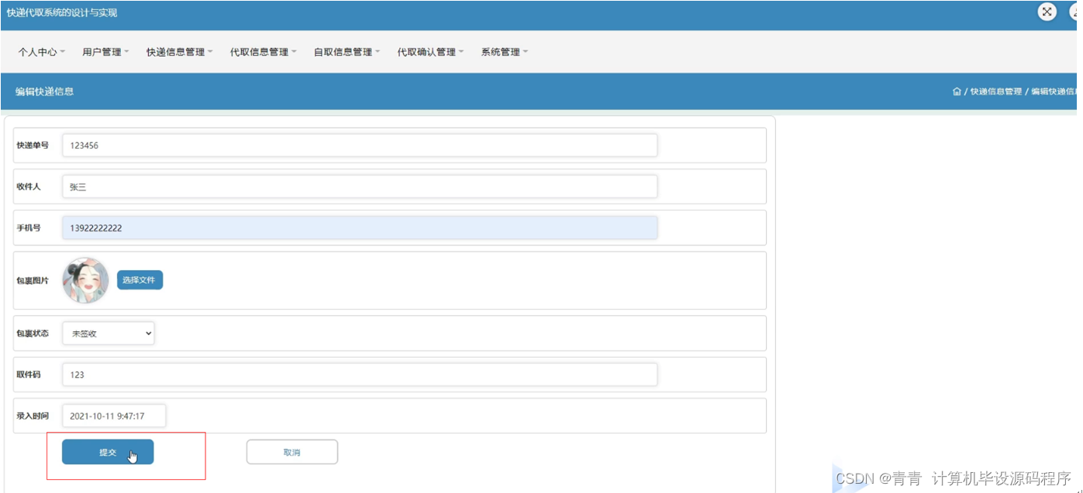Click the package photo thumbnail next to 包裹图片
Image resolution: width=1083 pixels, height=493 pixels.
85,280
